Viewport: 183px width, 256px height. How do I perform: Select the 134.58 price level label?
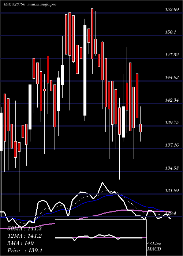172,168
